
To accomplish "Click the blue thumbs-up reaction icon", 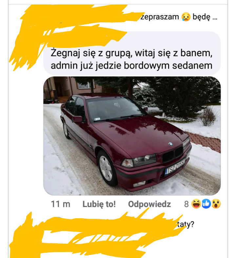I will point(206,204).
